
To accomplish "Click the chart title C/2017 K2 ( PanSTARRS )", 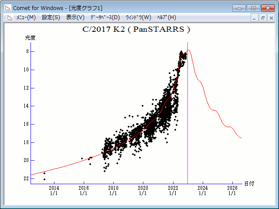I will coord(136,29).
